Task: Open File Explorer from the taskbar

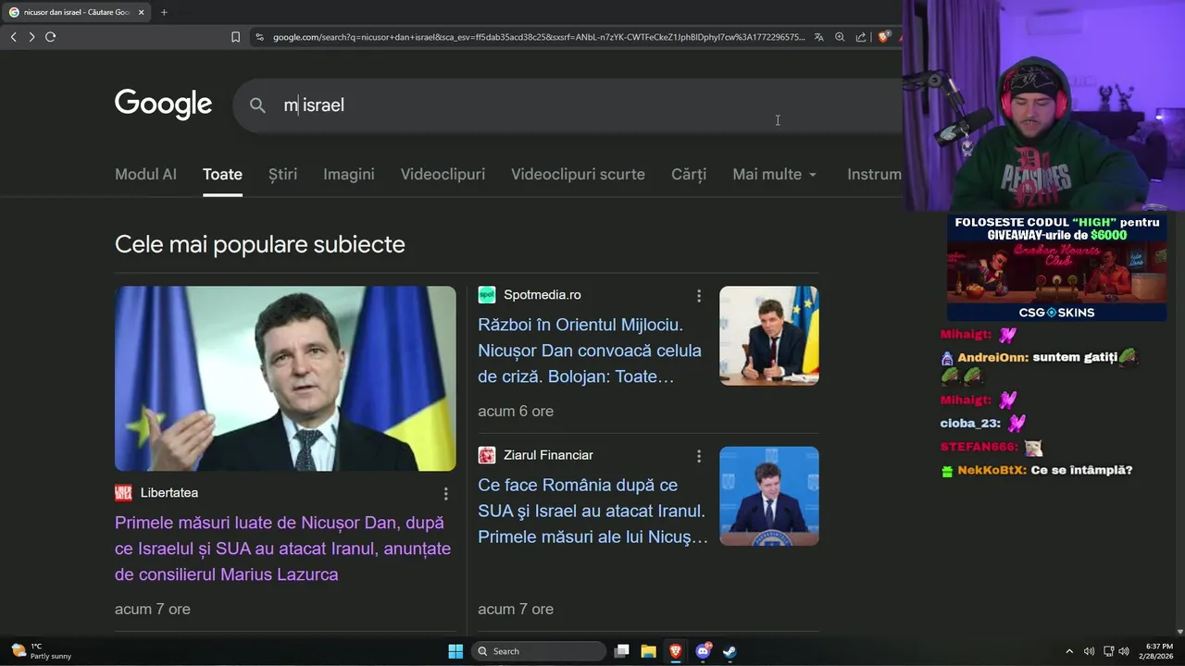Action: point(649,651)
